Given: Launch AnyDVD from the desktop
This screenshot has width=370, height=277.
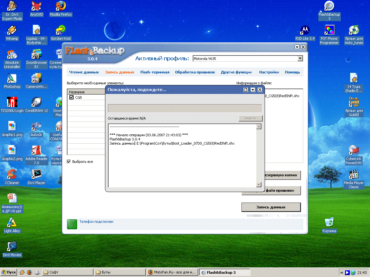Looking at the screenshot, I should coord(37,9).
